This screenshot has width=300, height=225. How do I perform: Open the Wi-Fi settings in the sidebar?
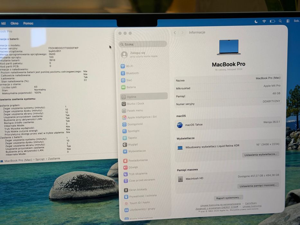click(127, 66)
